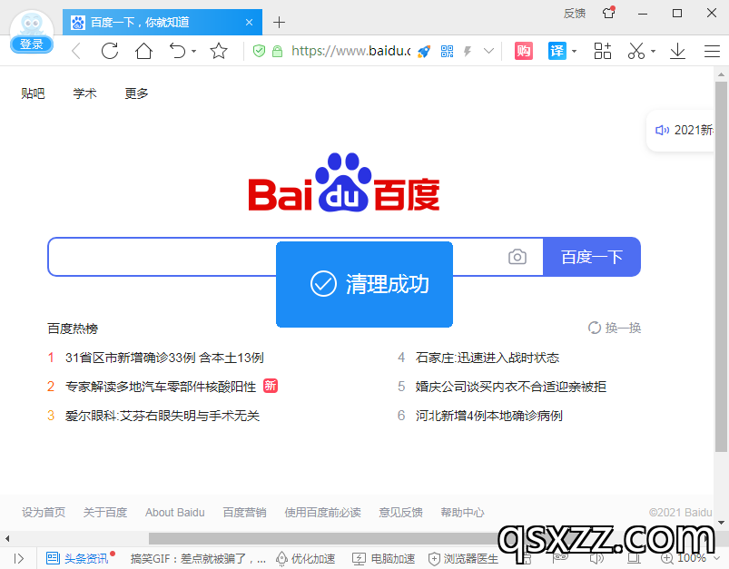Viewport: 729px width, 569px height.
Task: Click the lightning bolt icon
Action: pos(468,51)
